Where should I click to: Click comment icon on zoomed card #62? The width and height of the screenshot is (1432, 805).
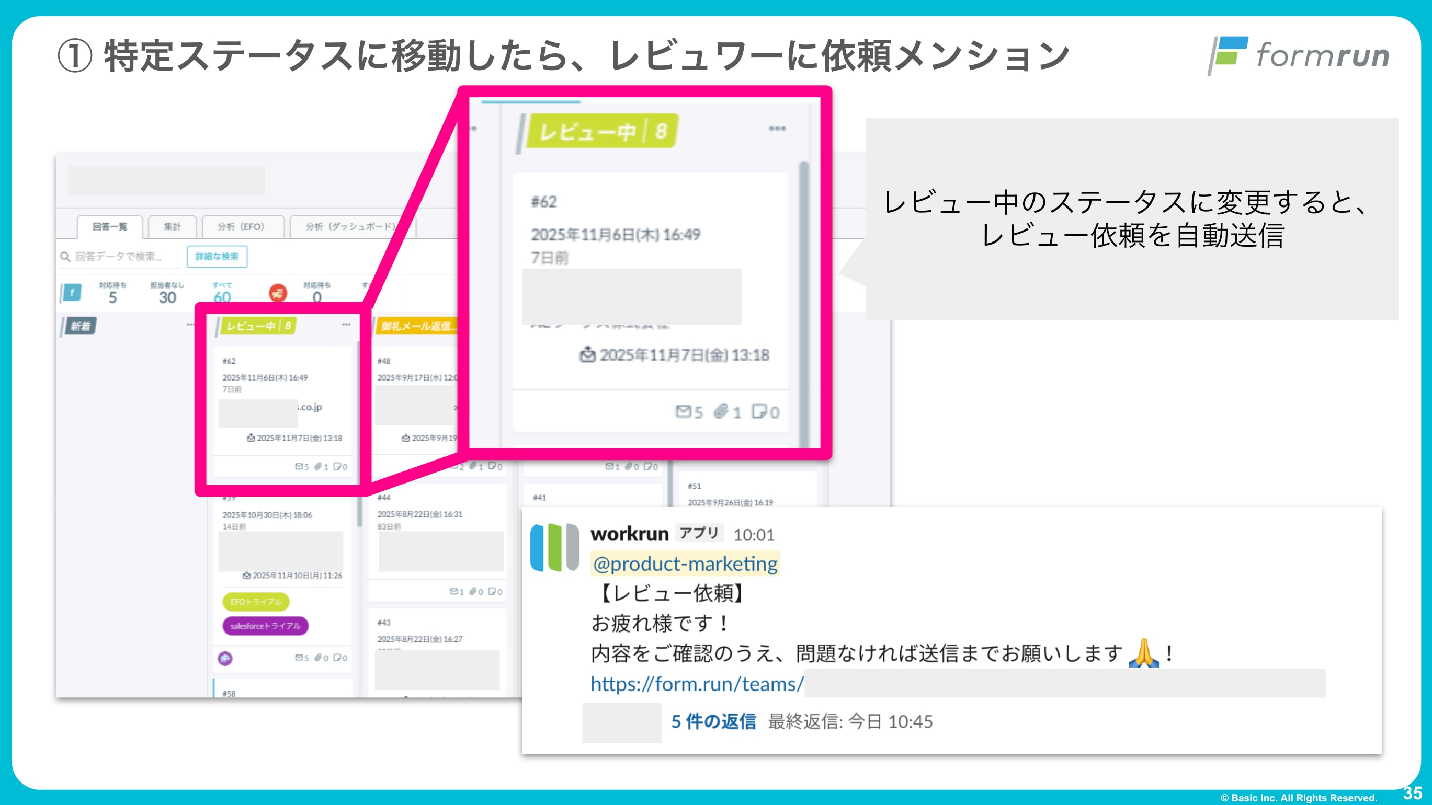[x=759, y=412]
